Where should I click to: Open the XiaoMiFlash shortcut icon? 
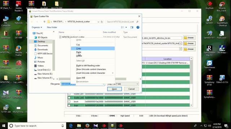222,21
